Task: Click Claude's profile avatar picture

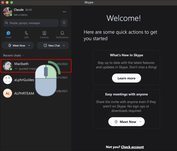Action: click(7, 12)
